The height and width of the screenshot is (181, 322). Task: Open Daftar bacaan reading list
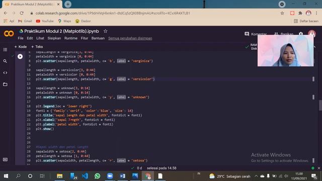(x=306, y=21)
